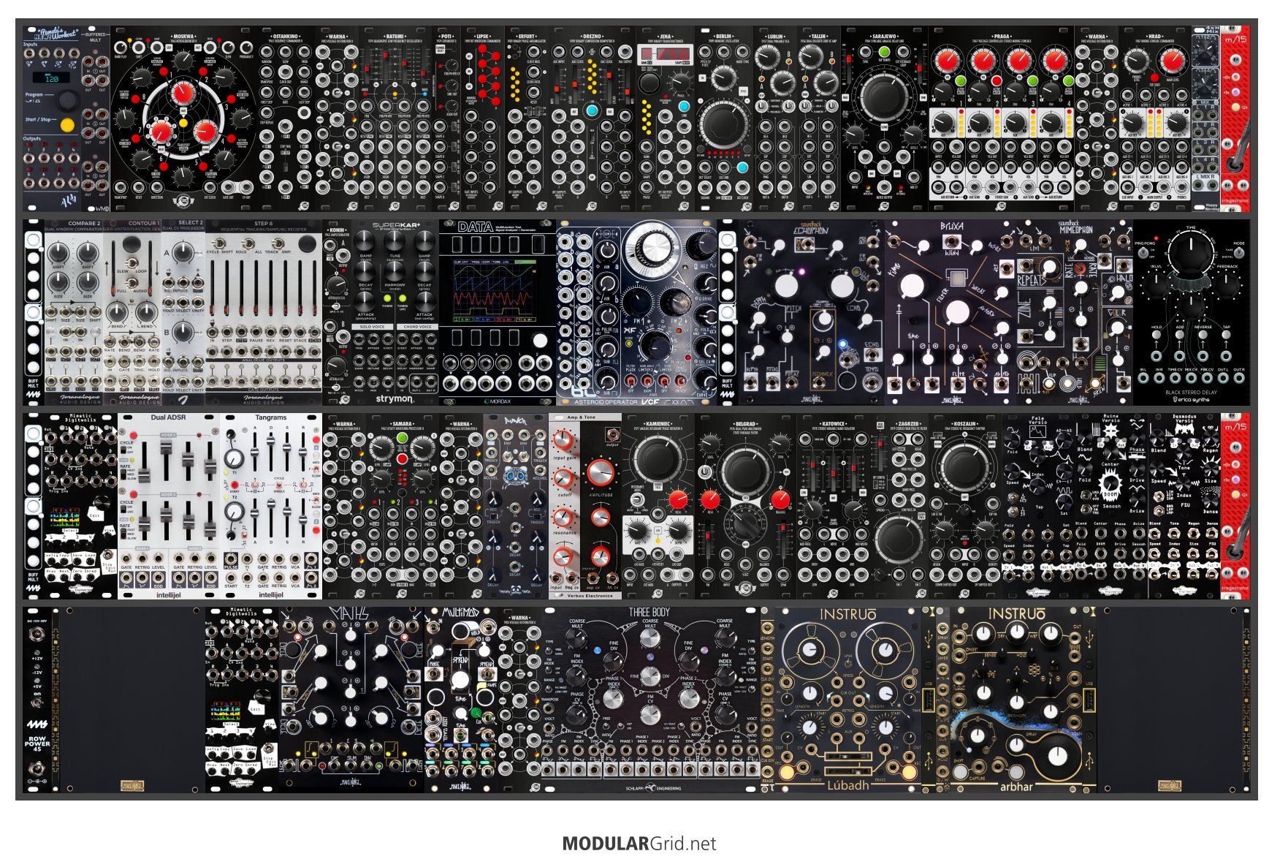
Task: Select the Sarajewo delay module
Action: tap(885, 119)
